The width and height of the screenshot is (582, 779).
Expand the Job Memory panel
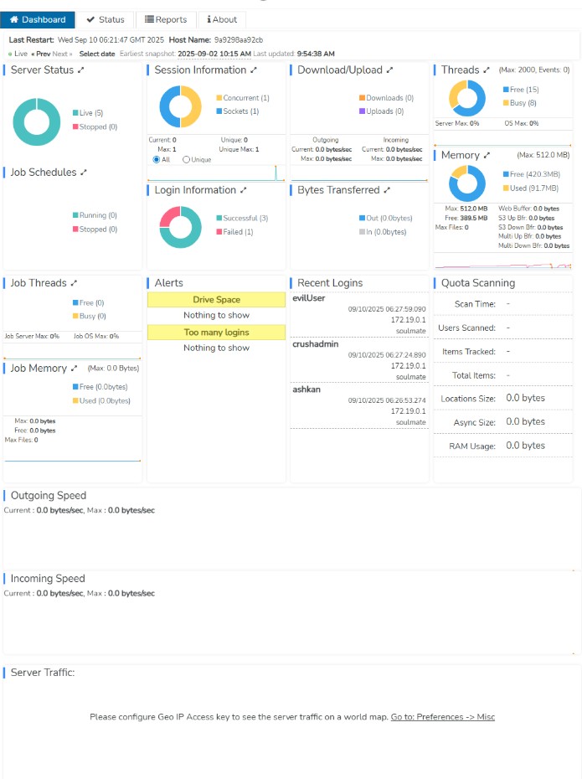pos(74,369)
